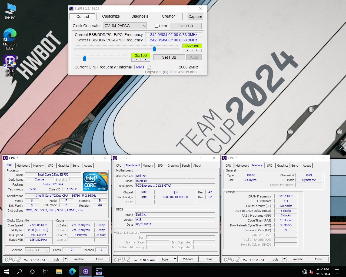Click motherboard model 0GM819 field
This screenshot has width=346, height=277.
160,181
